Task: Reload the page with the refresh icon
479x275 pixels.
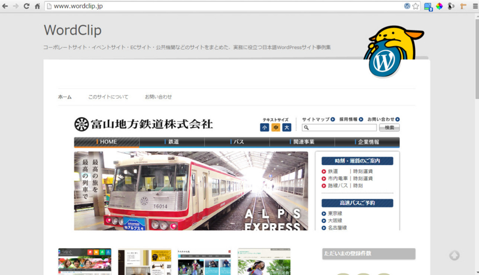Action: (x=26, y=6)
